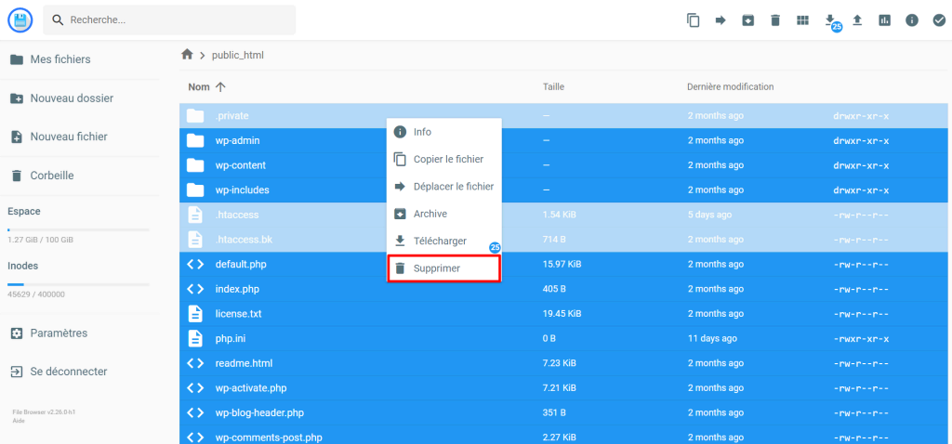Screen dimensions: 952x444
Task: Click the upload icon in top toolbar
Action: pyautogui.click(x=857, y=20)
